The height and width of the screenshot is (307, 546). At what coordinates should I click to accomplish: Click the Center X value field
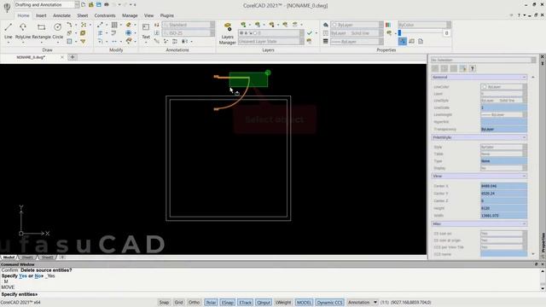(503, 186)
